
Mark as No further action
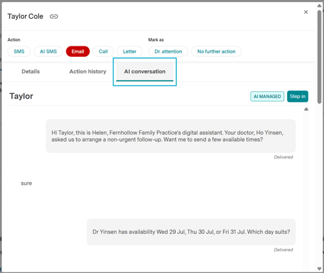click(x=216, y=52)
